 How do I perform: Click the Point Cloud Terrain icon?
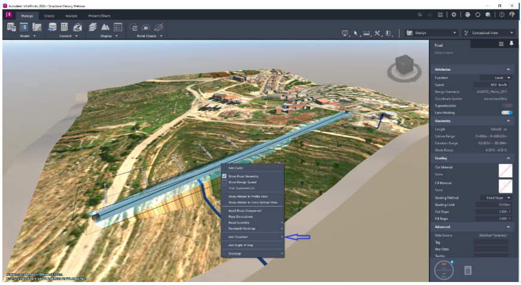click(146, 27)
